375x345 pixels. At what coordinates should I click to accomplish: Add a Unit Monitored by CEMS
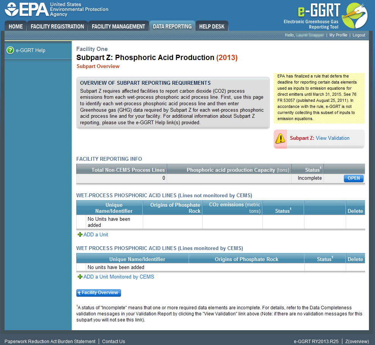click(x=118, y=277)
